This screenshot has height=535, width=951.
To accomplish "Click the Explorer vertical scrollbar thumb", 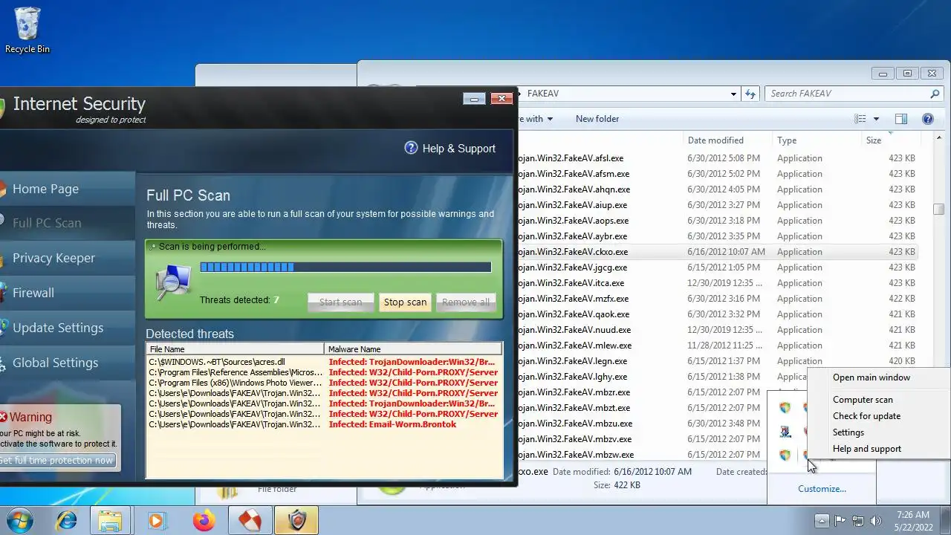I will [x=938, y=210].
